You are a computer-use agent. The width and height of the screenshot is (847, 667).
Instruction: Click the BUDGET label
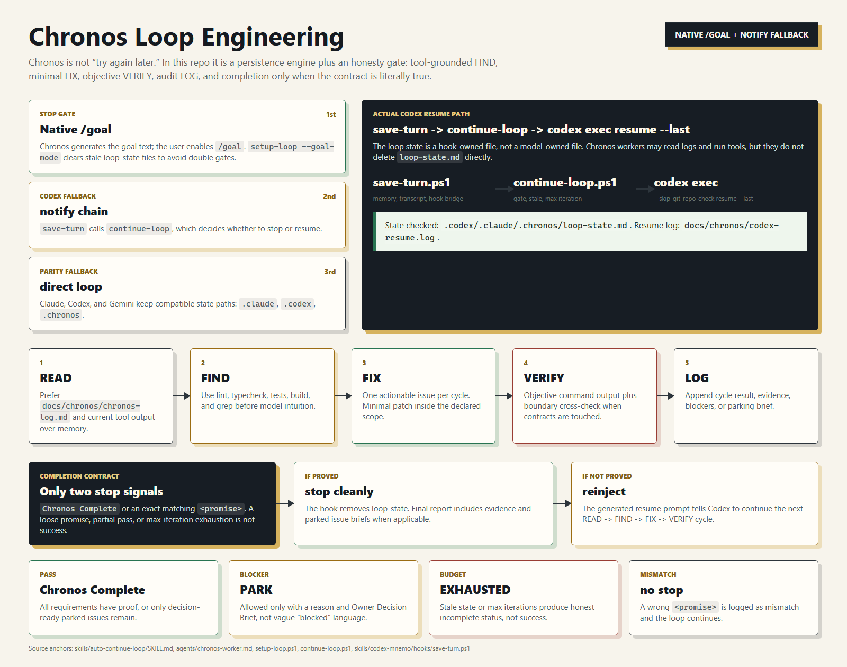point(453,574)
